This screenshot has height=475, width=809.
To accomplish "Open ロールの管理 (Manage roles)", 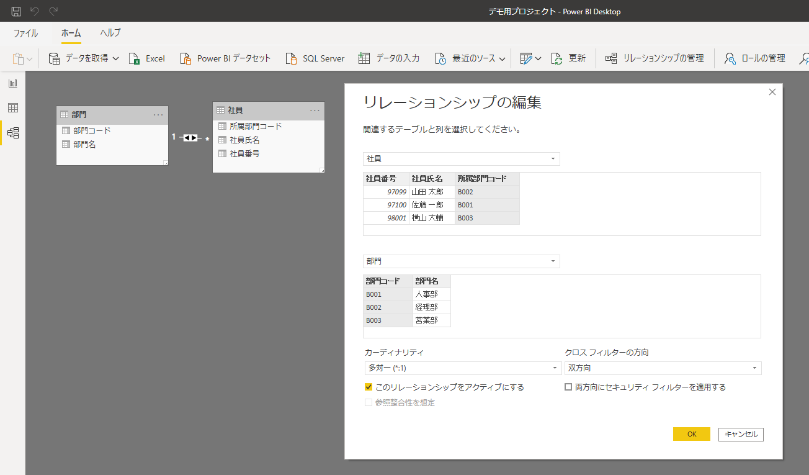I will [754, 58].
